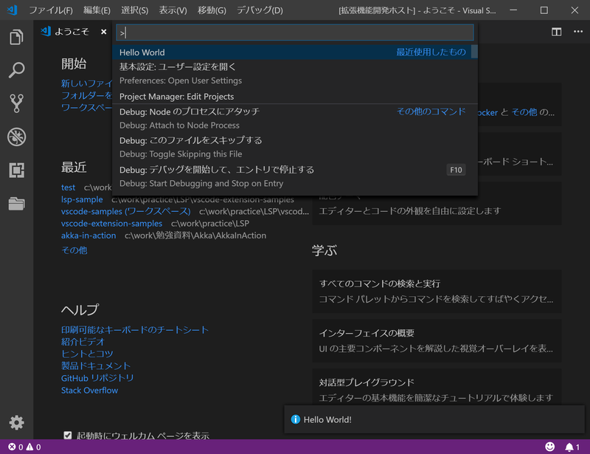
Task: Open the notifications bell in status bar
Action: coord(572,447)
